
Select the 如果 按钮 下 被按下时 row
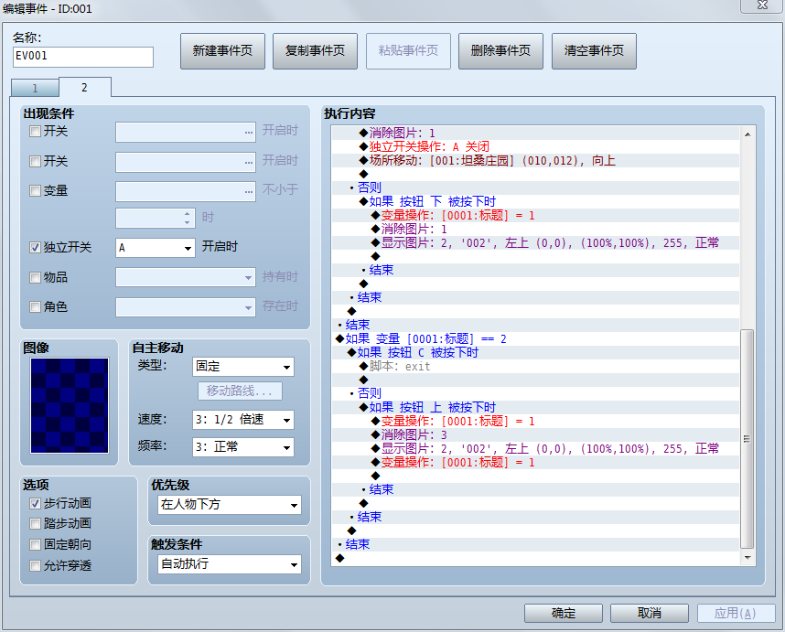(535, 201)
